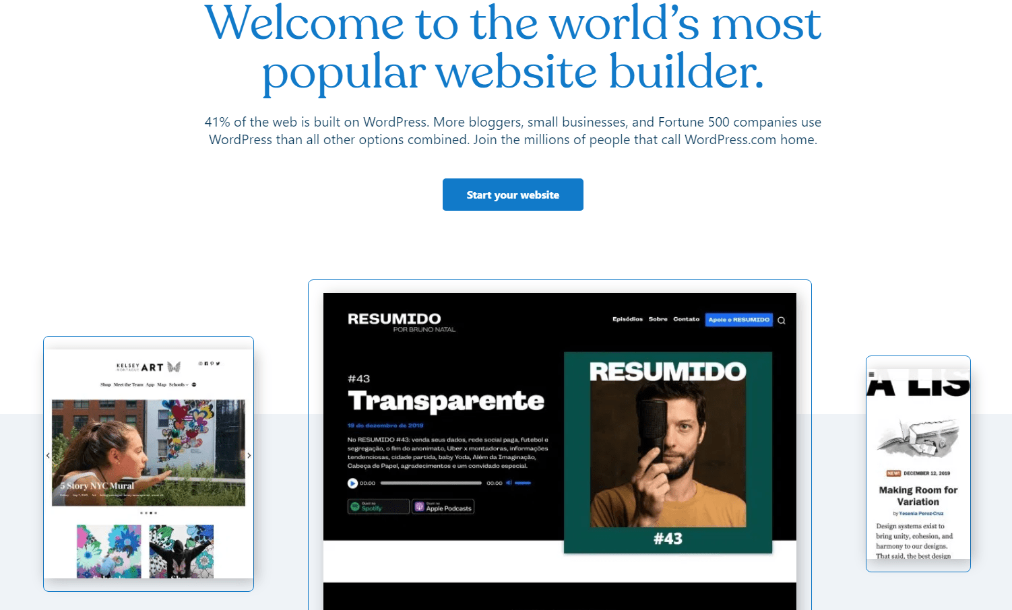Click the App menu item

(150, 384)
